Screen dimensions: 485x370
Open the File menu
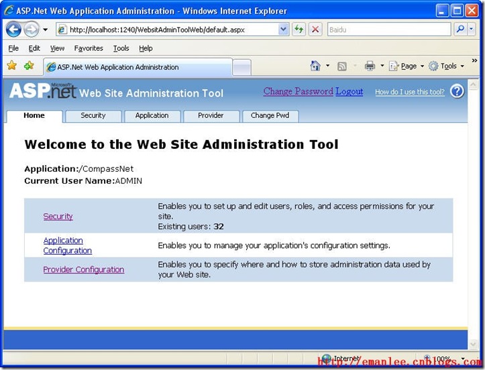[13, 48]
